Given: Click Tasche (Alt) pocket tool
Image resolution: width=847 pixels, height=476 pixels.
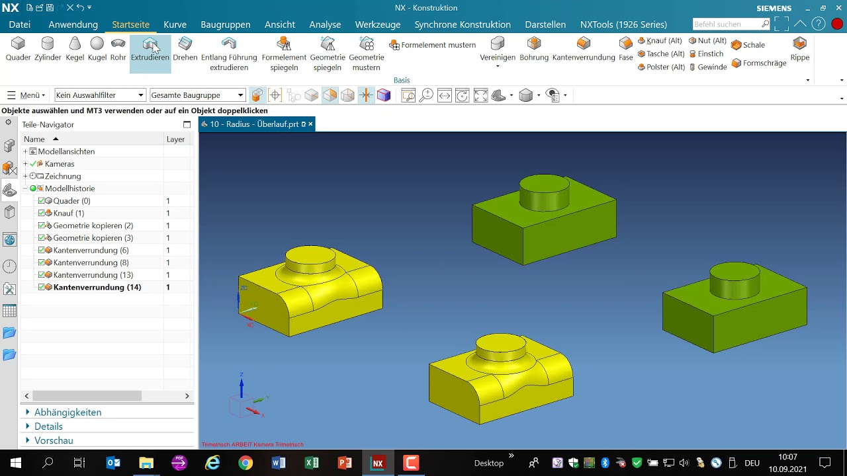Looking at the screenshot, I should tap(661, 54).
